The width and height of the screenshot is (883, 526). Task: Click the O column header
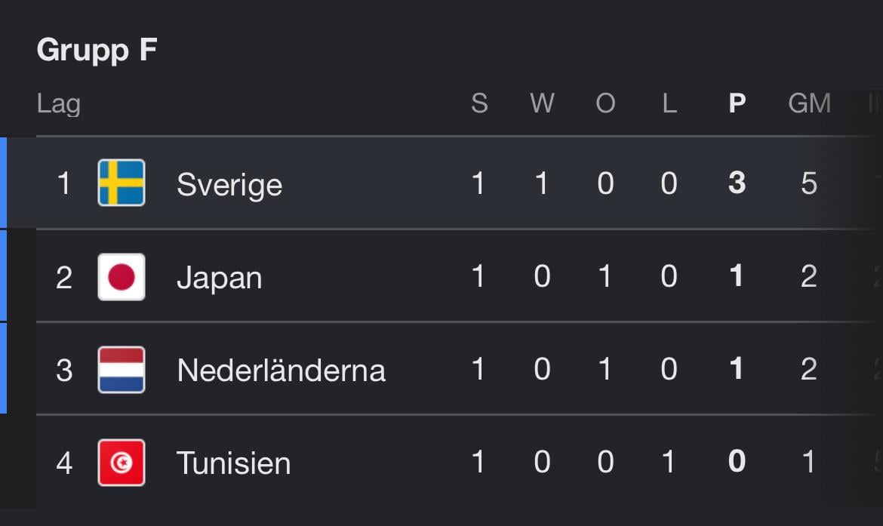click(x=605, y=103)
